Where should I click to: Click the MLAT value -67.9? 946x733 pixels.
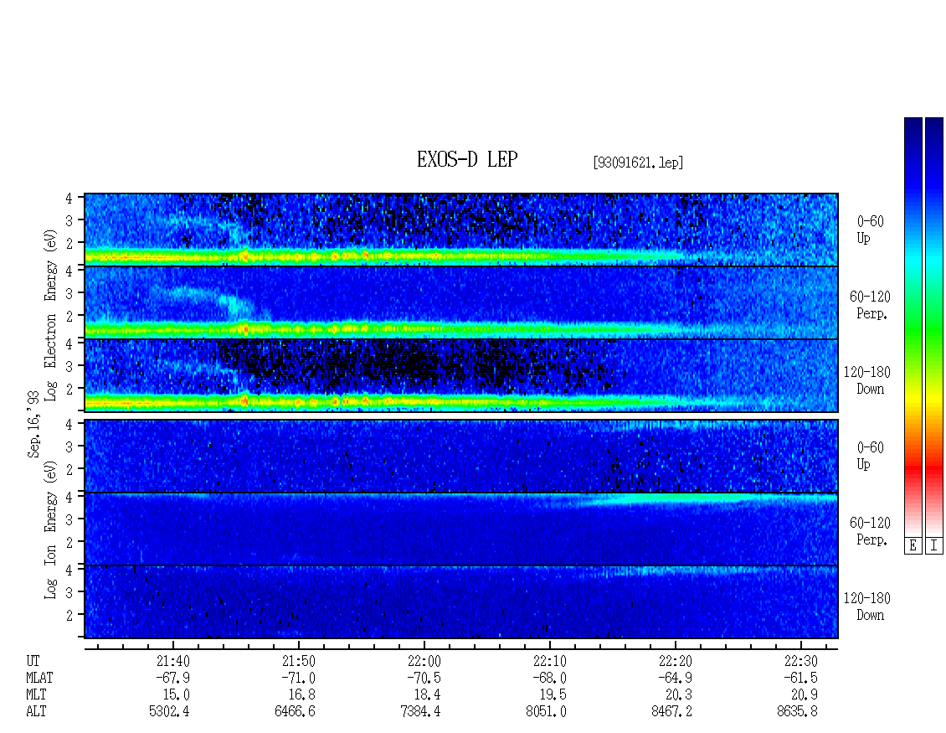pos(173,678)
